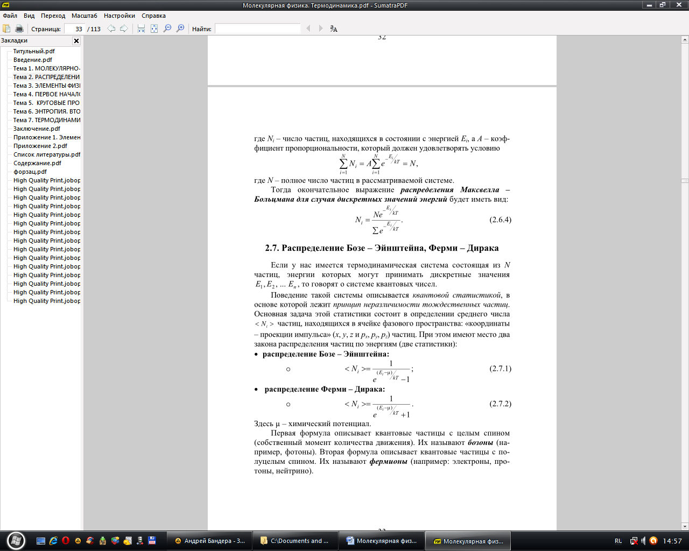Open bookmark Список литературы.pdf
The image size is (689, 551).
46,154
